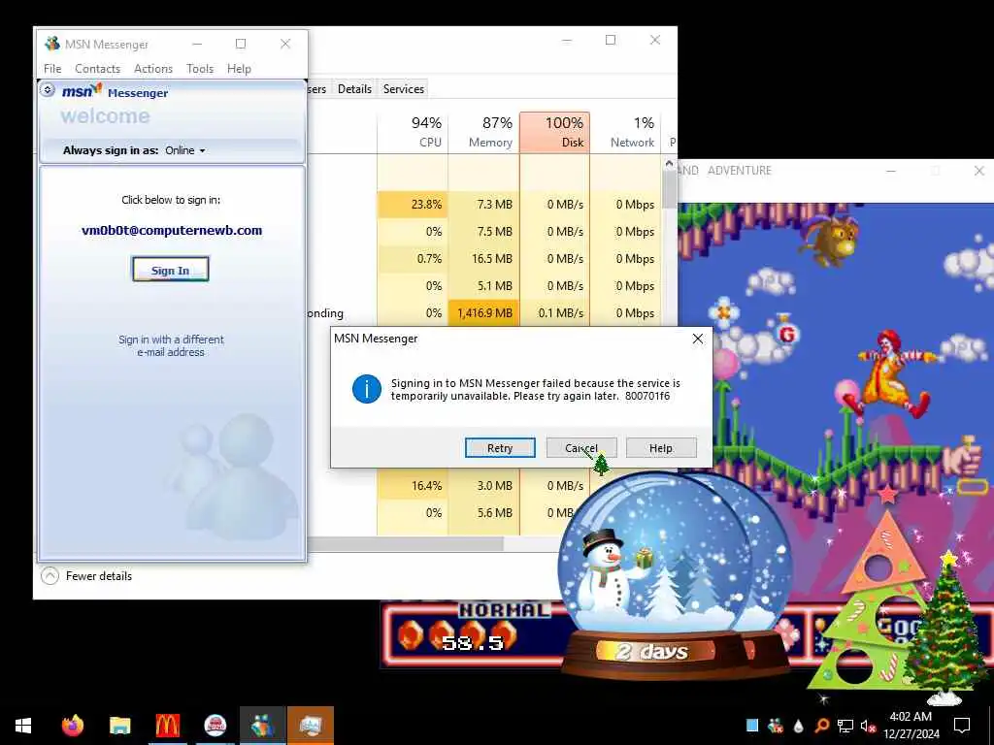Select the 16.5 MB memory cell
This screenshot has height=745, width=994.
[483, 258]
